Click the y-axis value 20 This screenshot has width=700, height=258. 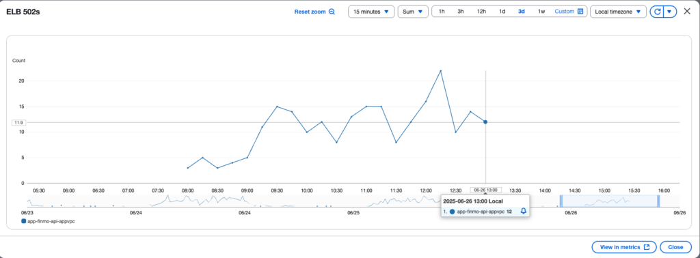21,81
